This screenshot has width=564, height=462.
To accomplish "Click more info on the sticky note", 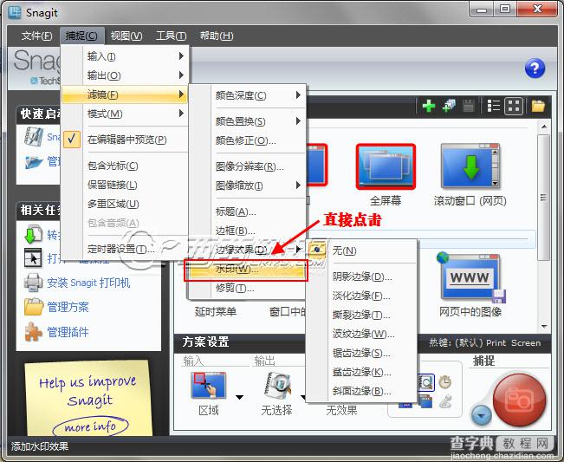I will pos(90,426).
